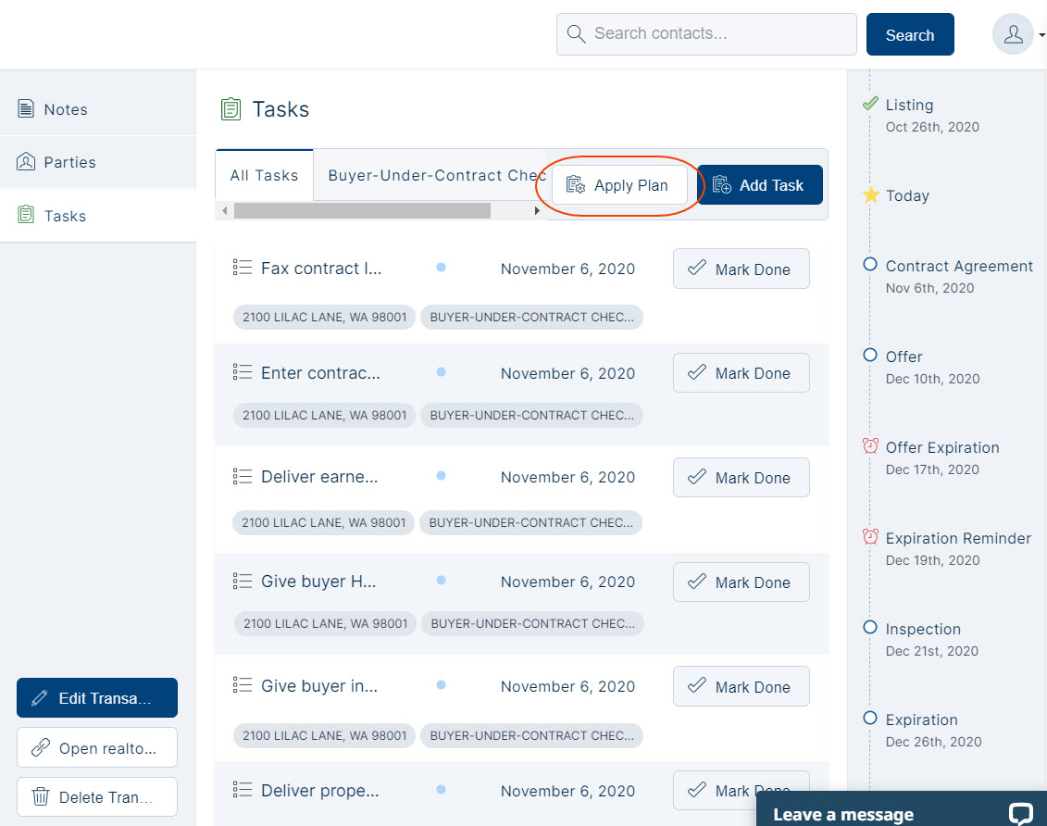The height and width of the screenshot is (826, 1047).
Task: Click chat bubble icon in message widget
Action: coord(1021,814)
